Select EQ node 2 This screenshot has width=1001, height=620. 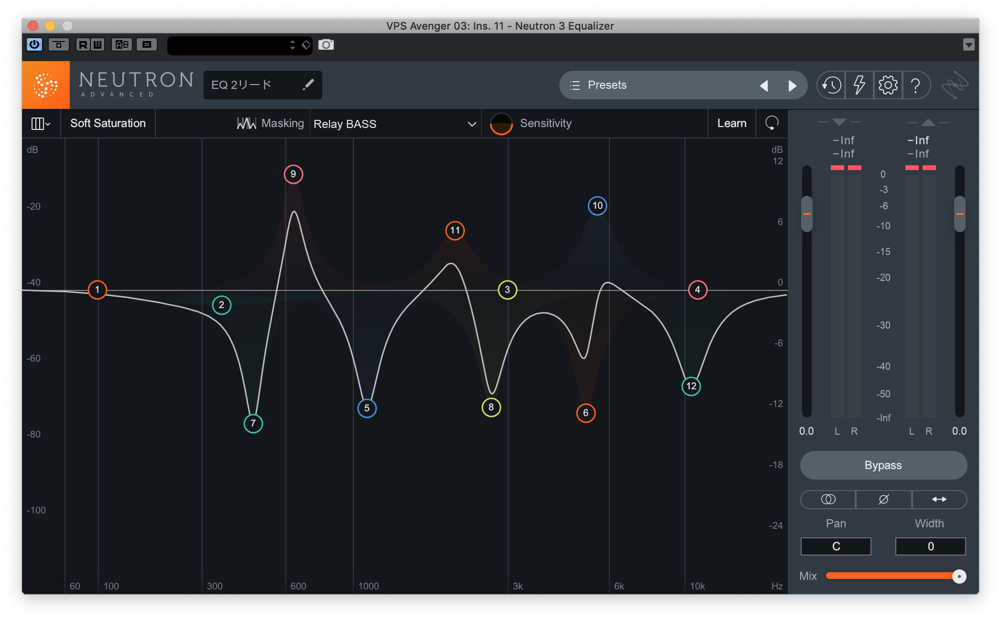pyautogui.click(x=221, y=305)
